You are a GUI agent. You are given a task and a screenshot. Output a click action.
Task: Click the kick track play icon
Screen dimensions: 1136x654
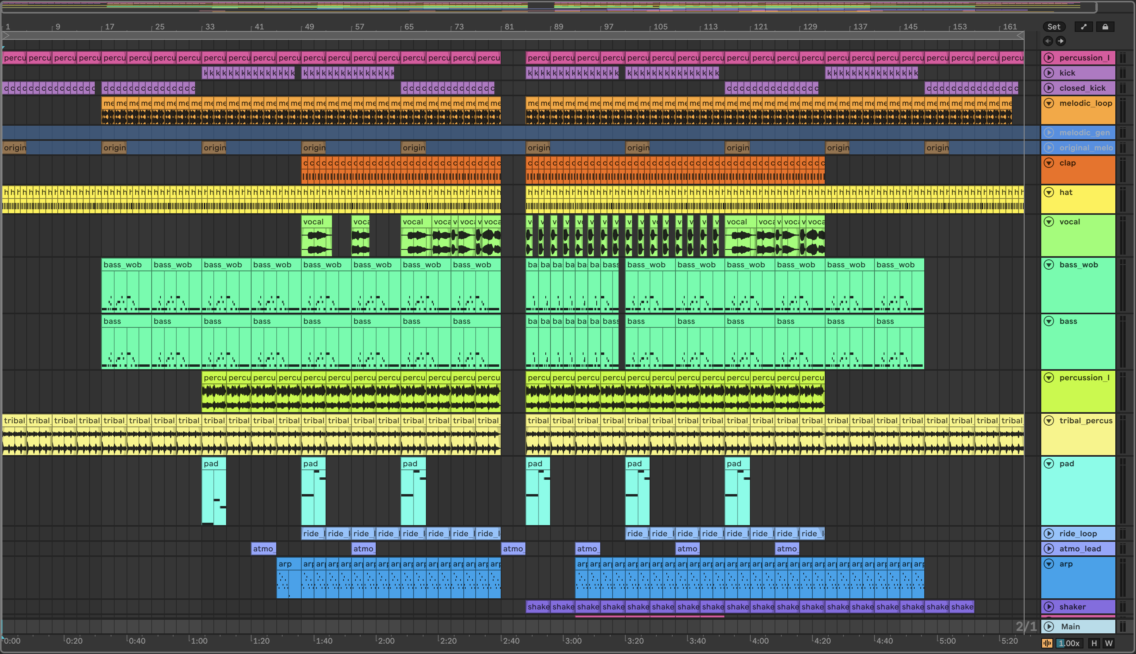click(x=1049, y=73)
